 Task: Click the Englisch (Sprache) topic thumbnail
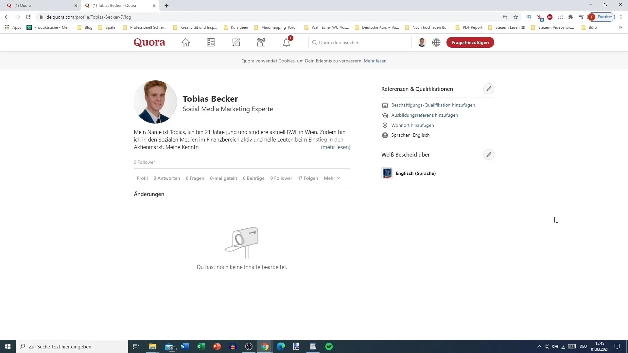tap(387, 173)
